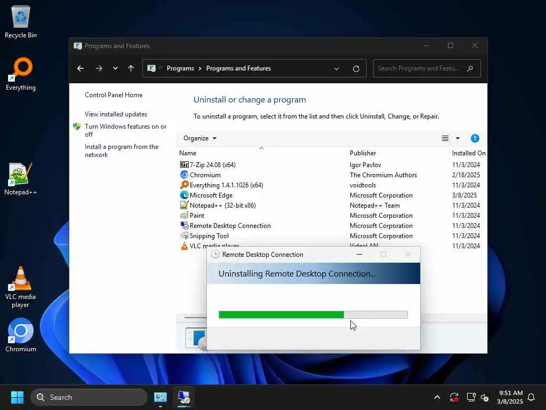Screen dimensions: 546x410
Task: Open the Organize dropdown menu
Action: (x=200, y=138)
